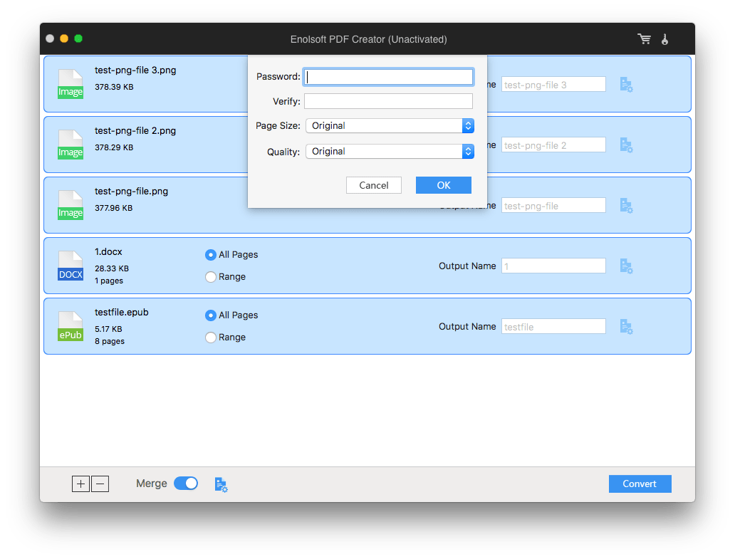Click the 377.96 KB size text
The width and height of the screenshot is (735, 559).
click(x=113, y=208)
